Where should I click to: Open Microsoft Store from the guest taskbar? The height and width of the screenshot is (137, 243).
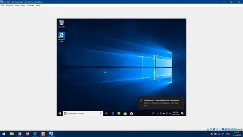pos(125,113)
